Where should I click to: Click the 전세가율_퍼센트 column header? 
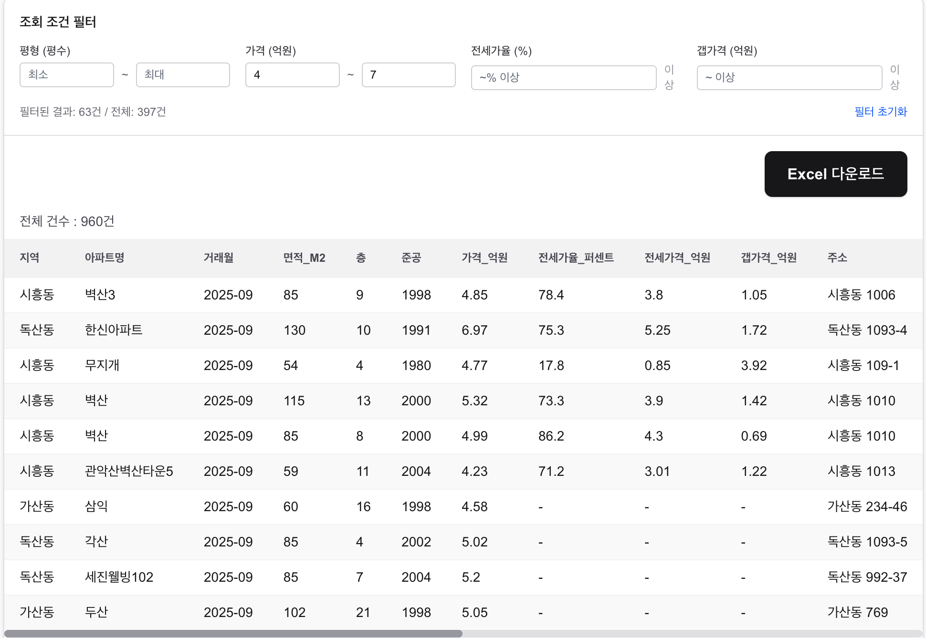click(x=576, y=258)
